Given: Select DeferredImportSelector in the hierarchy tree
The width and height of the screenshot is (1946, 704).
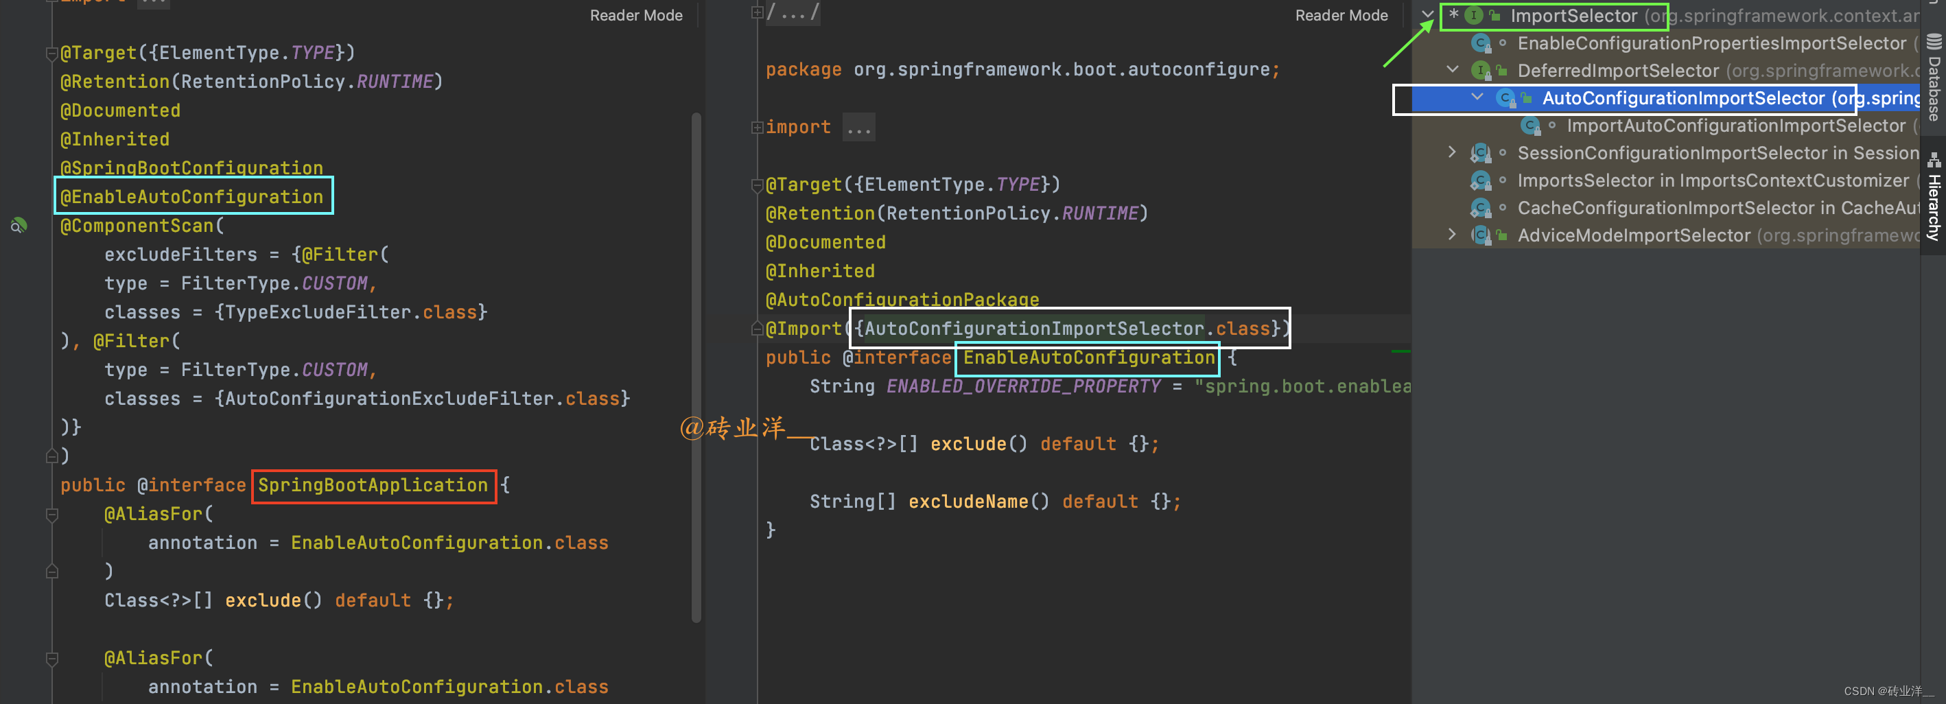Looking at the screenshot, I should (x=1666, y=71).
